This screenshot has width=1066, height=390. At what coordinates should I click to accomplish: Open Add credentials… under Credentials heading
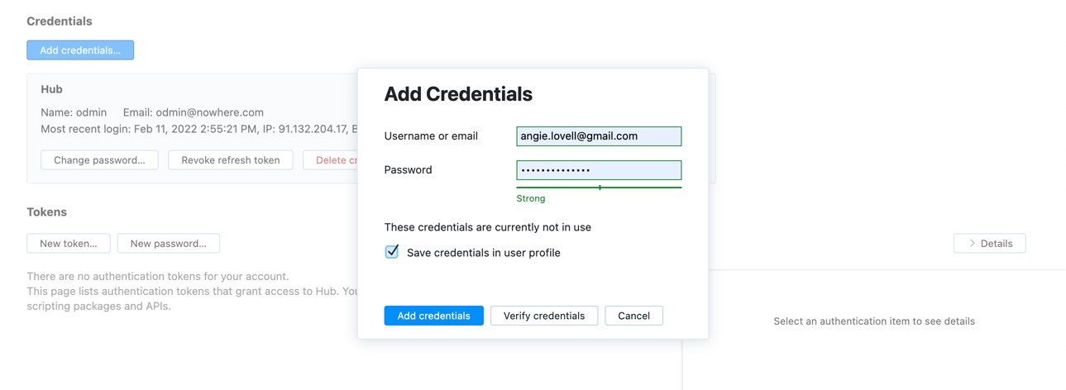[80, 50]
